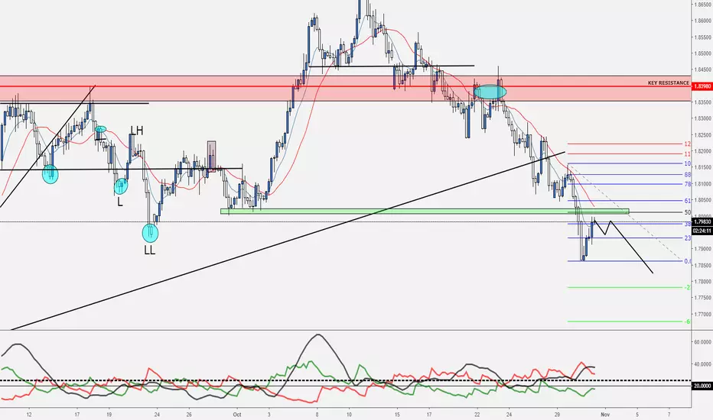713x420 pixels.
Task: Click indicator axis value 60.0000
Action: (703, 342)
